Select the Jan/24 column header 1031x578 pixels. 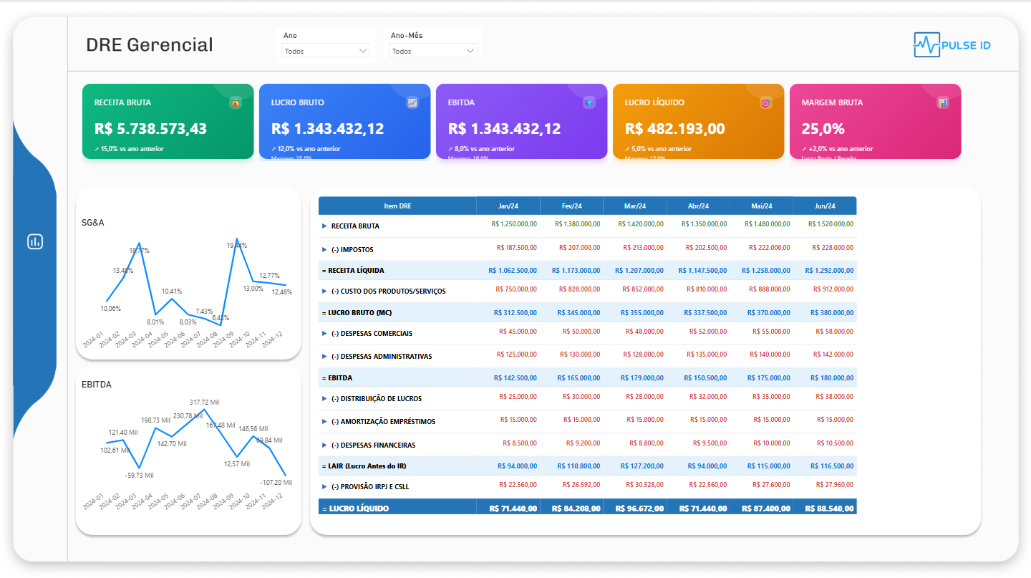[x=508, y=206]
